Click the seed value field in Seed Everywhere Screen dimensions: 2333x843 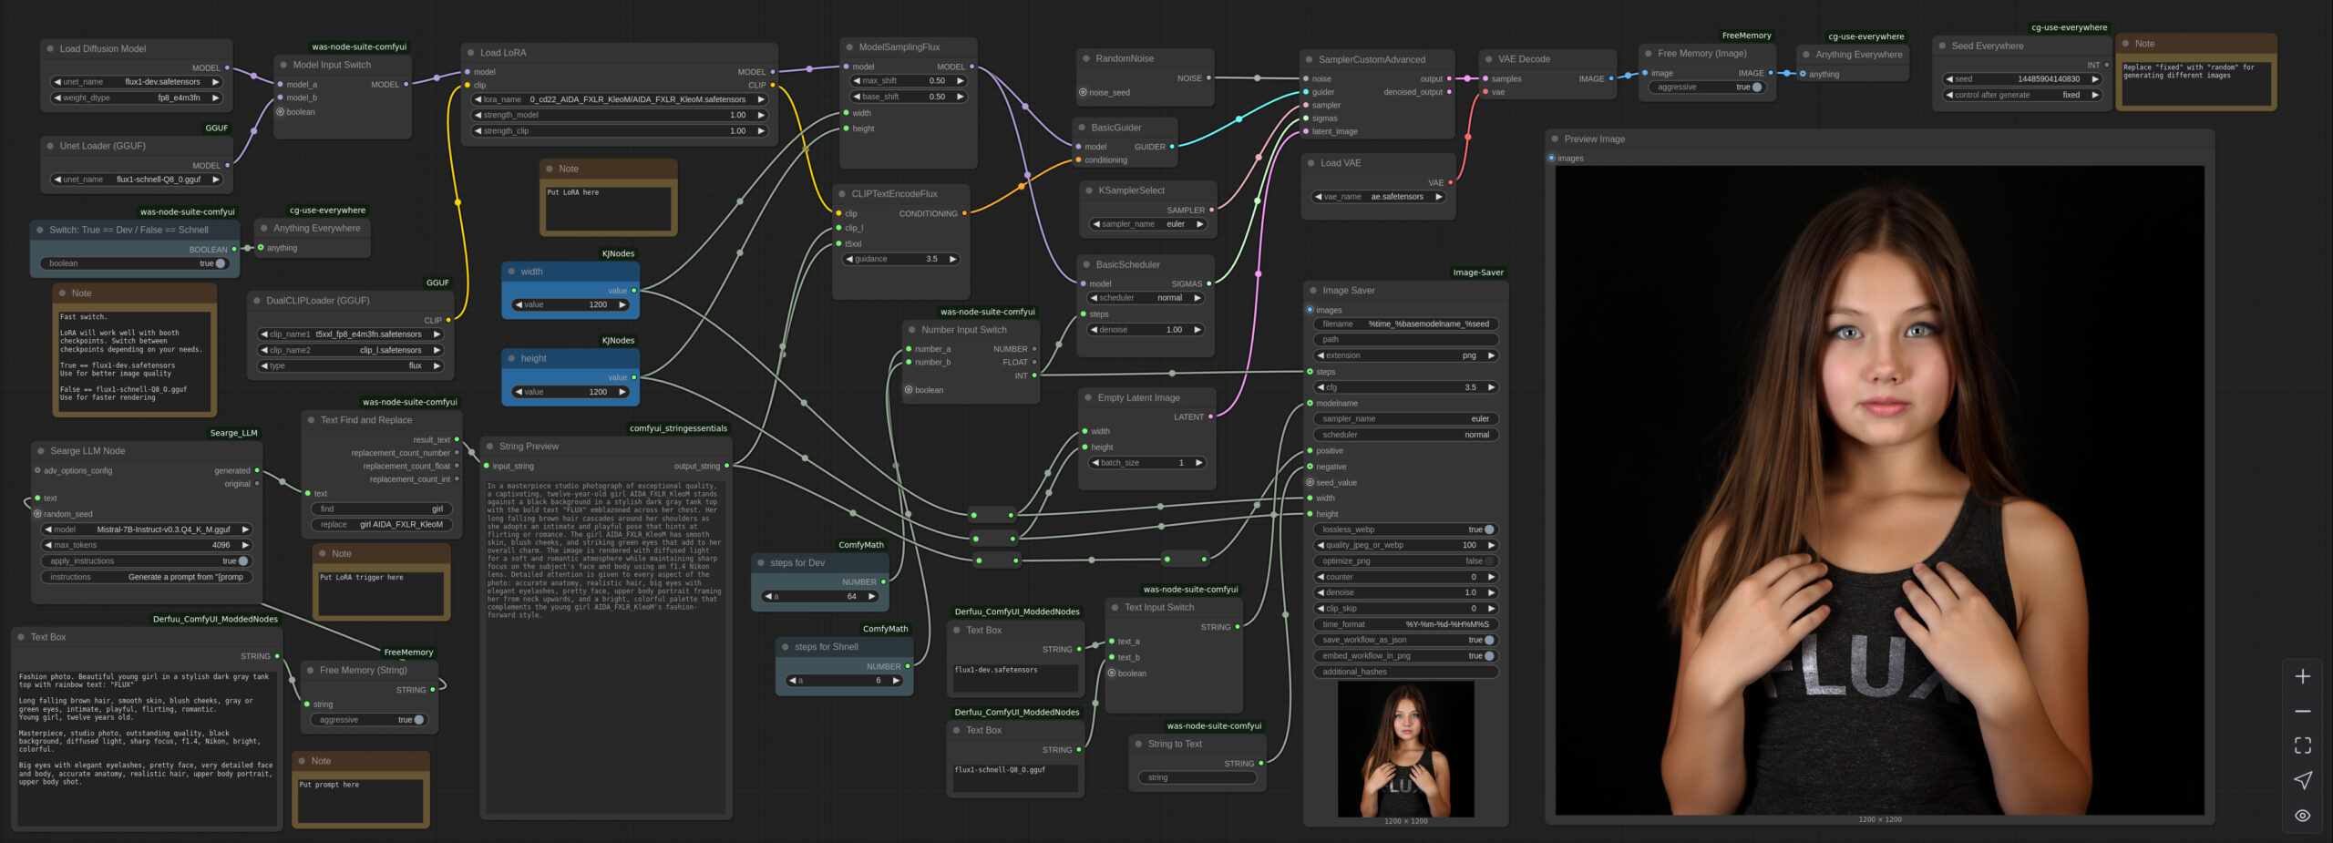coord(2021,79)
